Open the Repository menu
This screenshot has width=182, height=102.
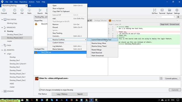(23, 2)
